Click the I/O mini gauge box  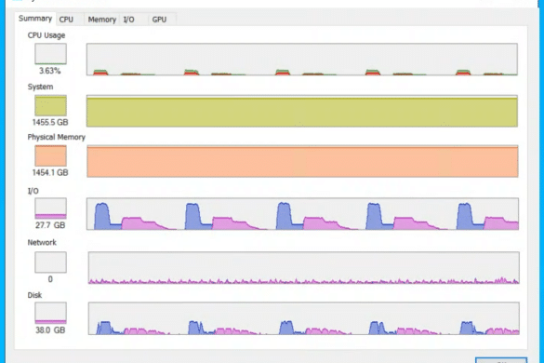pos(50,208)
